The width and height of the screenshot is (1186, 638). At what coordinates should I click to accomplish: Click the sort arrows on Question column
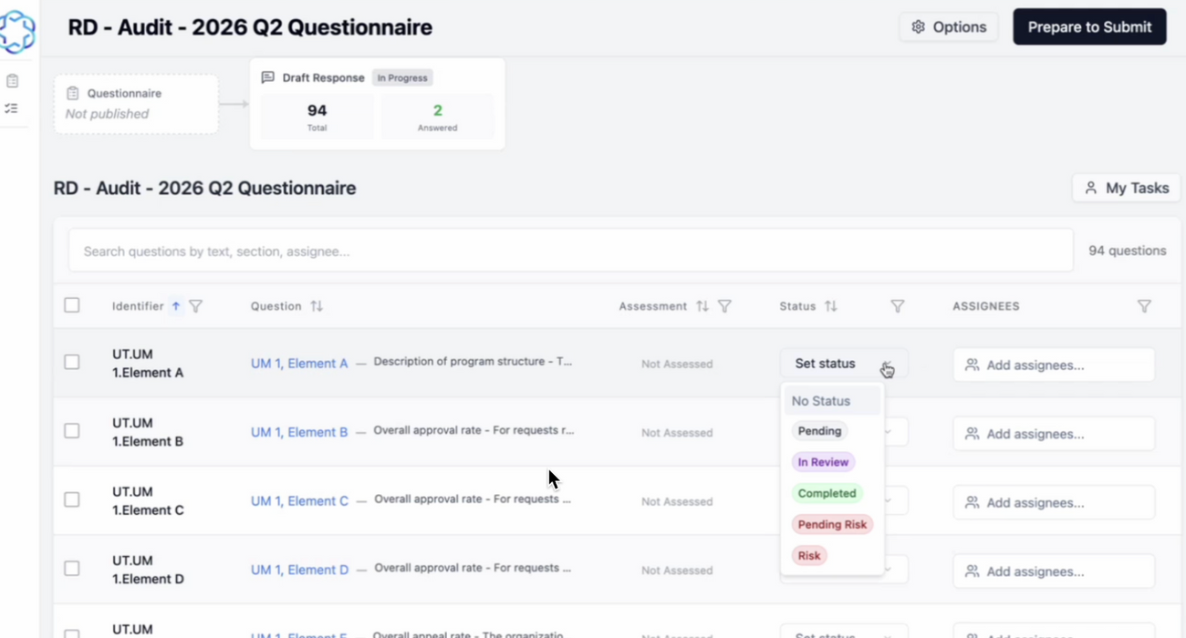(x=317, y=306)
